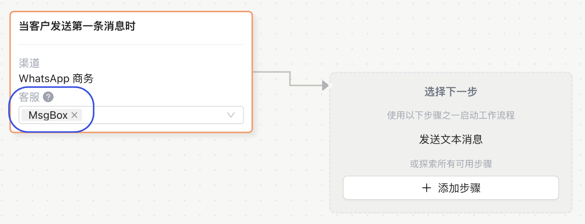585x224 pixels.
Task: Click the WhatsApp 商务 channel entry
Action: [56, 78]
